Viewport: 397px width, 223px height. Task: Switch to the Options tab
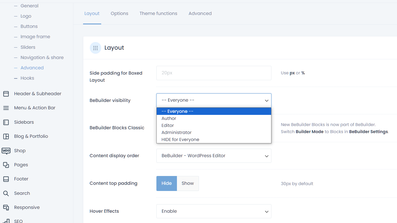click(x=119, y=14)
